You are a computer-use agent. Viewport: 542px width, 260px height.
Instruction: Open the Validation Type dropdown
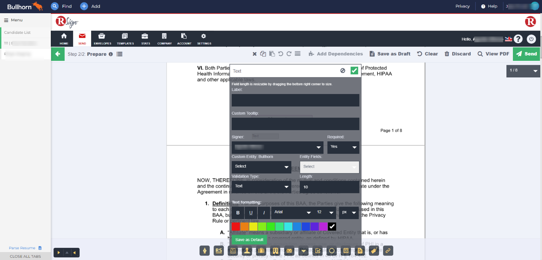tap(261, 186)
